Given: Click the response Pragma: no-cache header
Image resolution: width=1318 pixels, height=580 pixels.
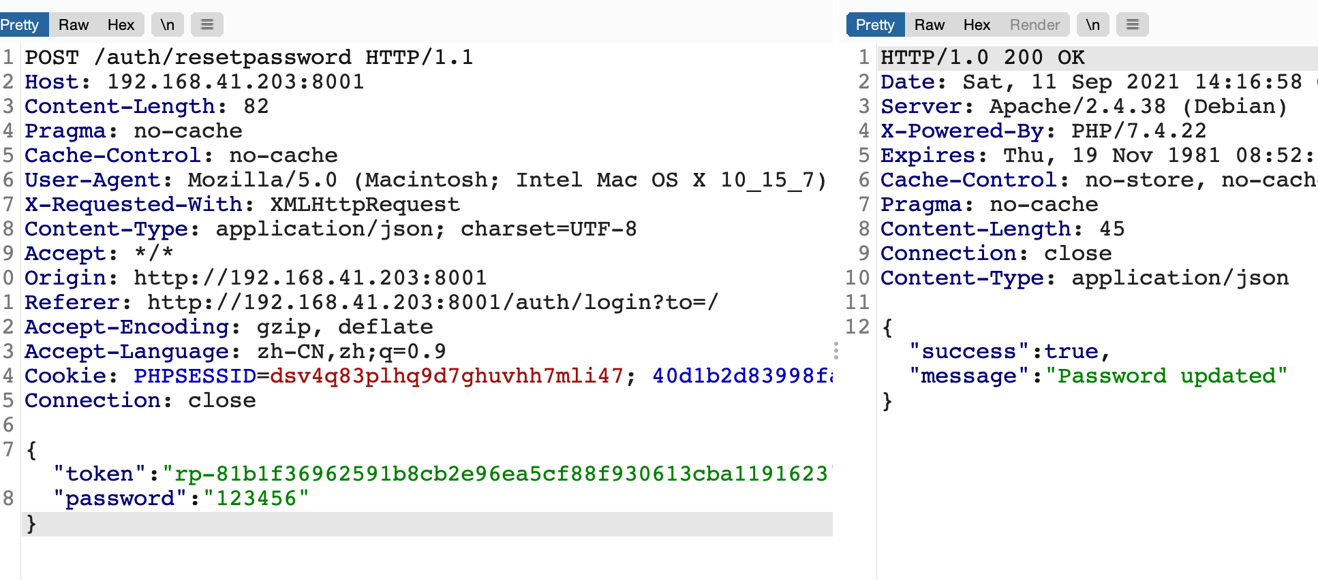Looking at the screenshot, I should click(990, 204).
